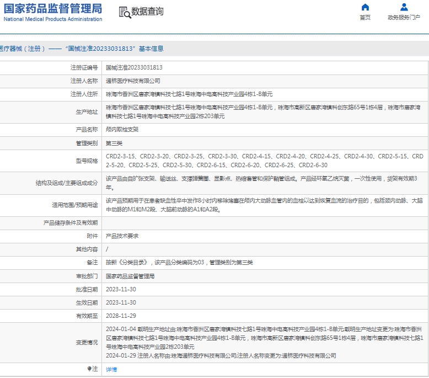This screenshot has height=378, width=429.
Task: Click expiry date 2028-11-29
Action: (x=121, y=316)
